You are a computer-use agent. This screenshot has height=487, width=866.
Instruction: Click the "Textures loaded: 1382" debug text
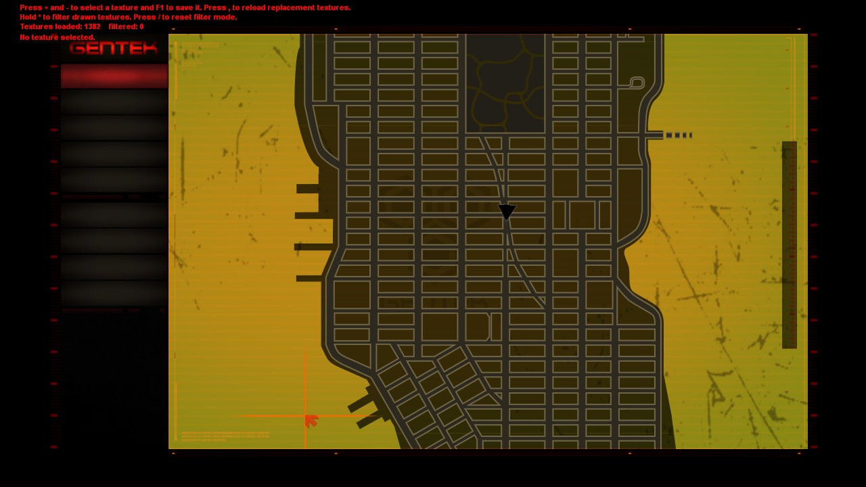(x=60, y=27)
